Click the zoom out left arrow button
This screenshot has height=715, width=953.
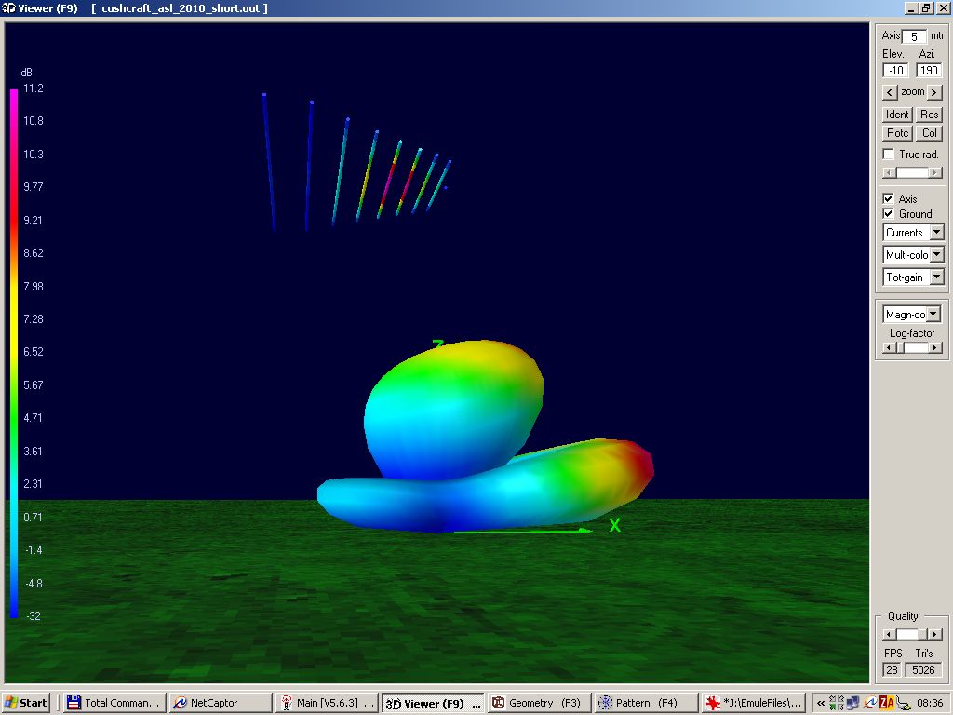890,92
